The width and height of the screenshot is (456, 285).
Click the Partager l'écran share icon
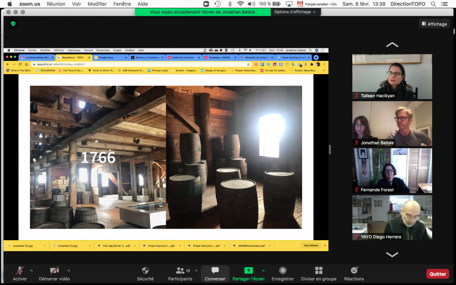click(x=248, y=271)
